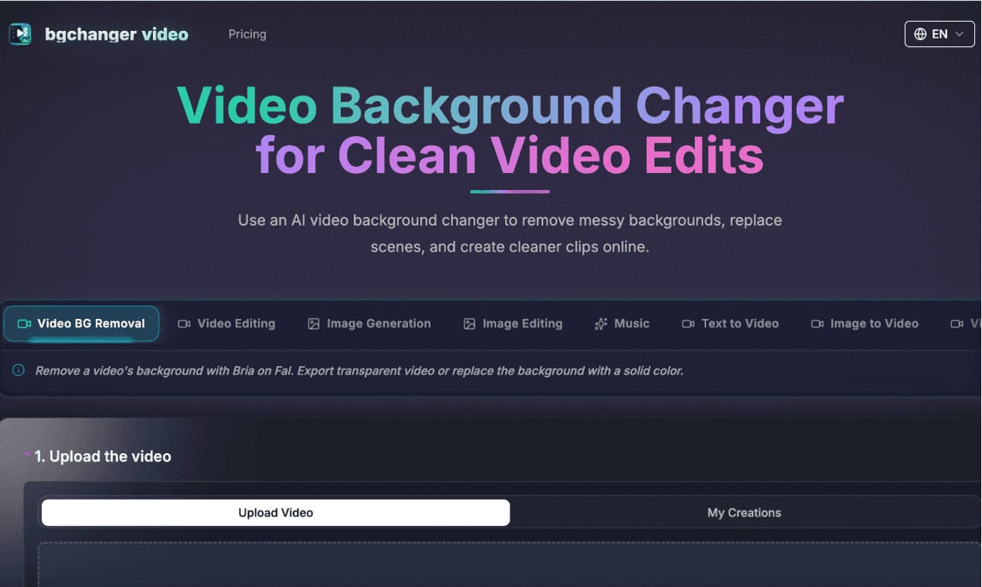Viewport: 982px width, 587px height.
Task: Click the dashed video upload drop area
Action: point(509,565)
